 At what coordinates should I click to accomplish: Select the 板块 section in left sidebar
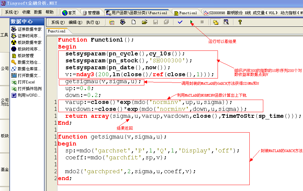point(5,136)
